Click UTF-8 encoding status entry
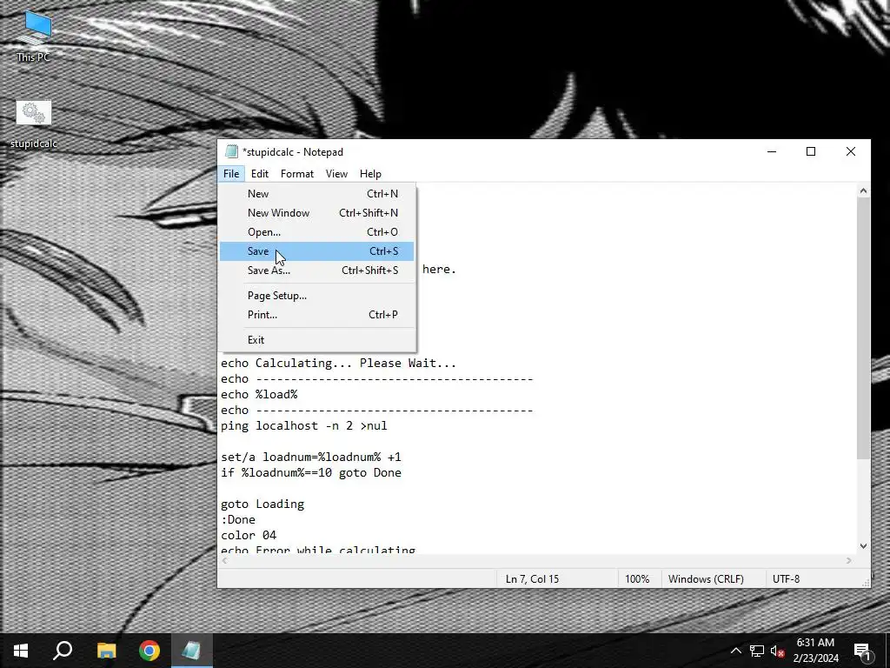 tap(786, 578)
